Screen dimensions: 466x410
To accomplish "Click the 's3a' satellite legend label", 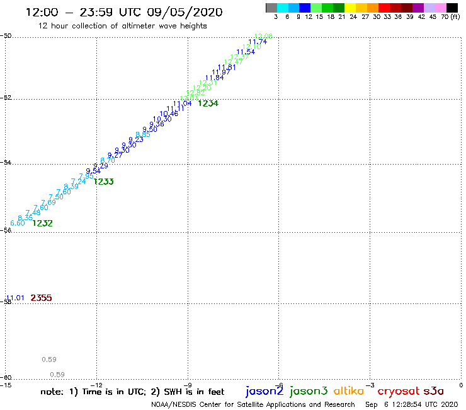I will (433, 391).
